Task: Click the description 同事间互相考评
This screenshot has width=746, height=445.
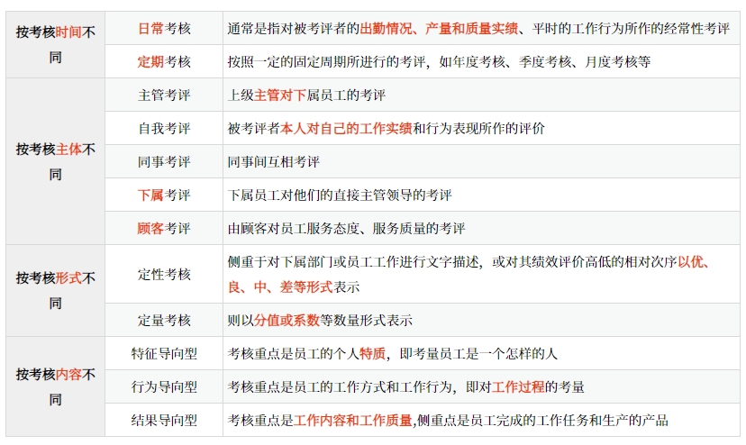Action: click(274, 162)
